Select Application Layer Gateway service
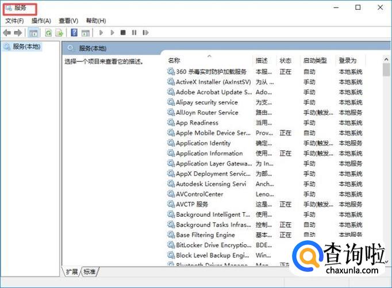 click(265, 164)
